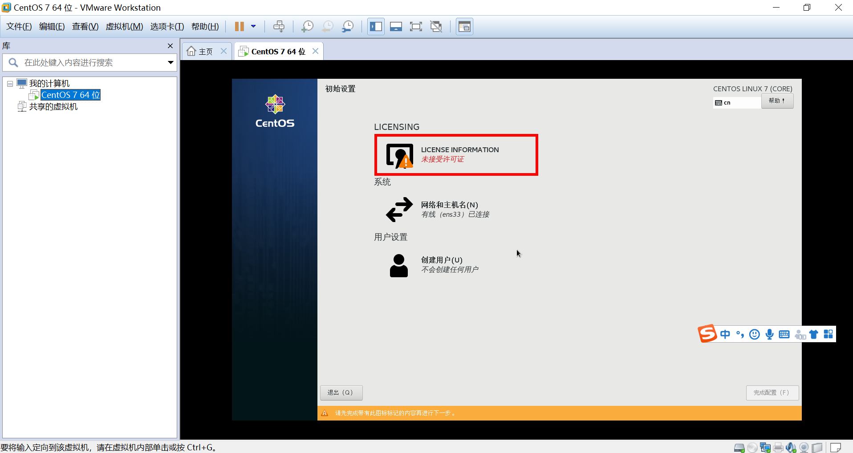Open the snapshot manager
This screenshot has height=453, width=853.
point(348,27)
